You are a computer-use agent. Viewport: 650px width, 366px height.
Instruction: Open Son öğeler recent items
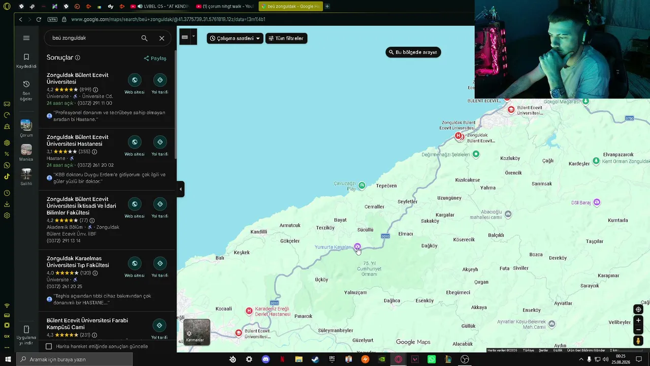pos(26,90)
